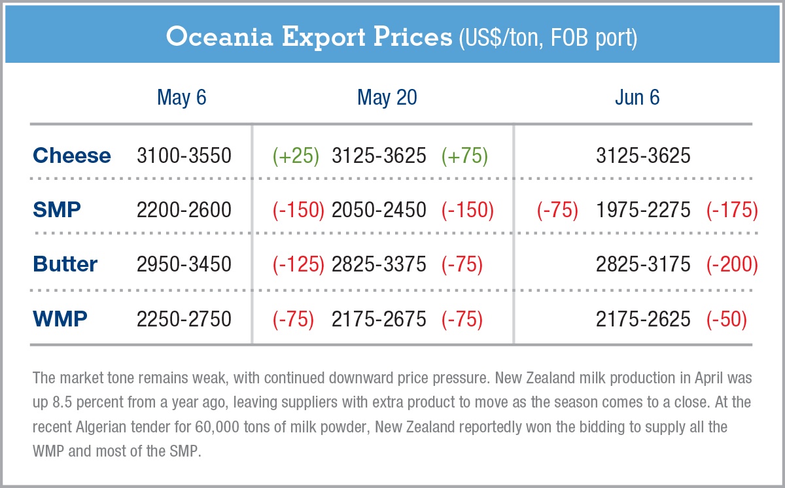This screenshot has height=488, width=785.
Task: Select SMP May 20 price 2050-2450
Action: point(379,210)
